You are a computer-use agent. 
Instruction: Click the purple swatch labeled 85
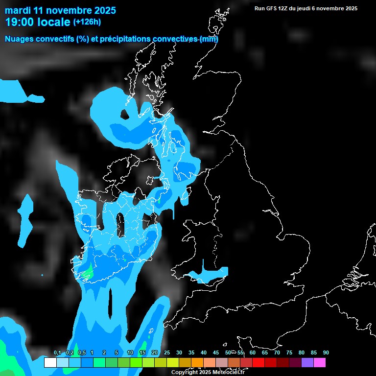307,363
